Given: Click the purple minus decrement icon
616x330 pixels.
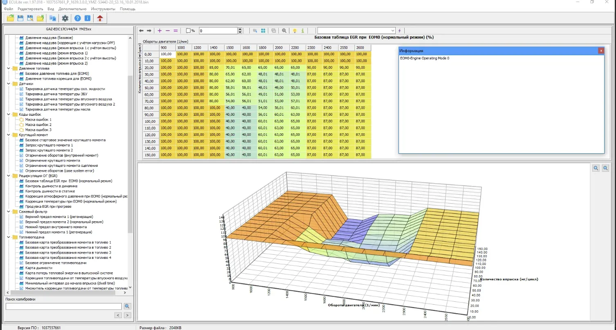Looking at the screenshot, I should tap(168, 31).
